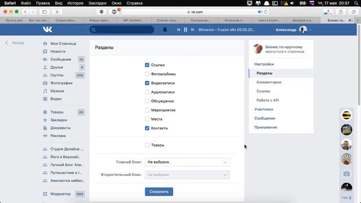Image resolution: width=361 pixels, height=203 pixels.
Task: Open Документы in sidebar
Action: (60, 128)
